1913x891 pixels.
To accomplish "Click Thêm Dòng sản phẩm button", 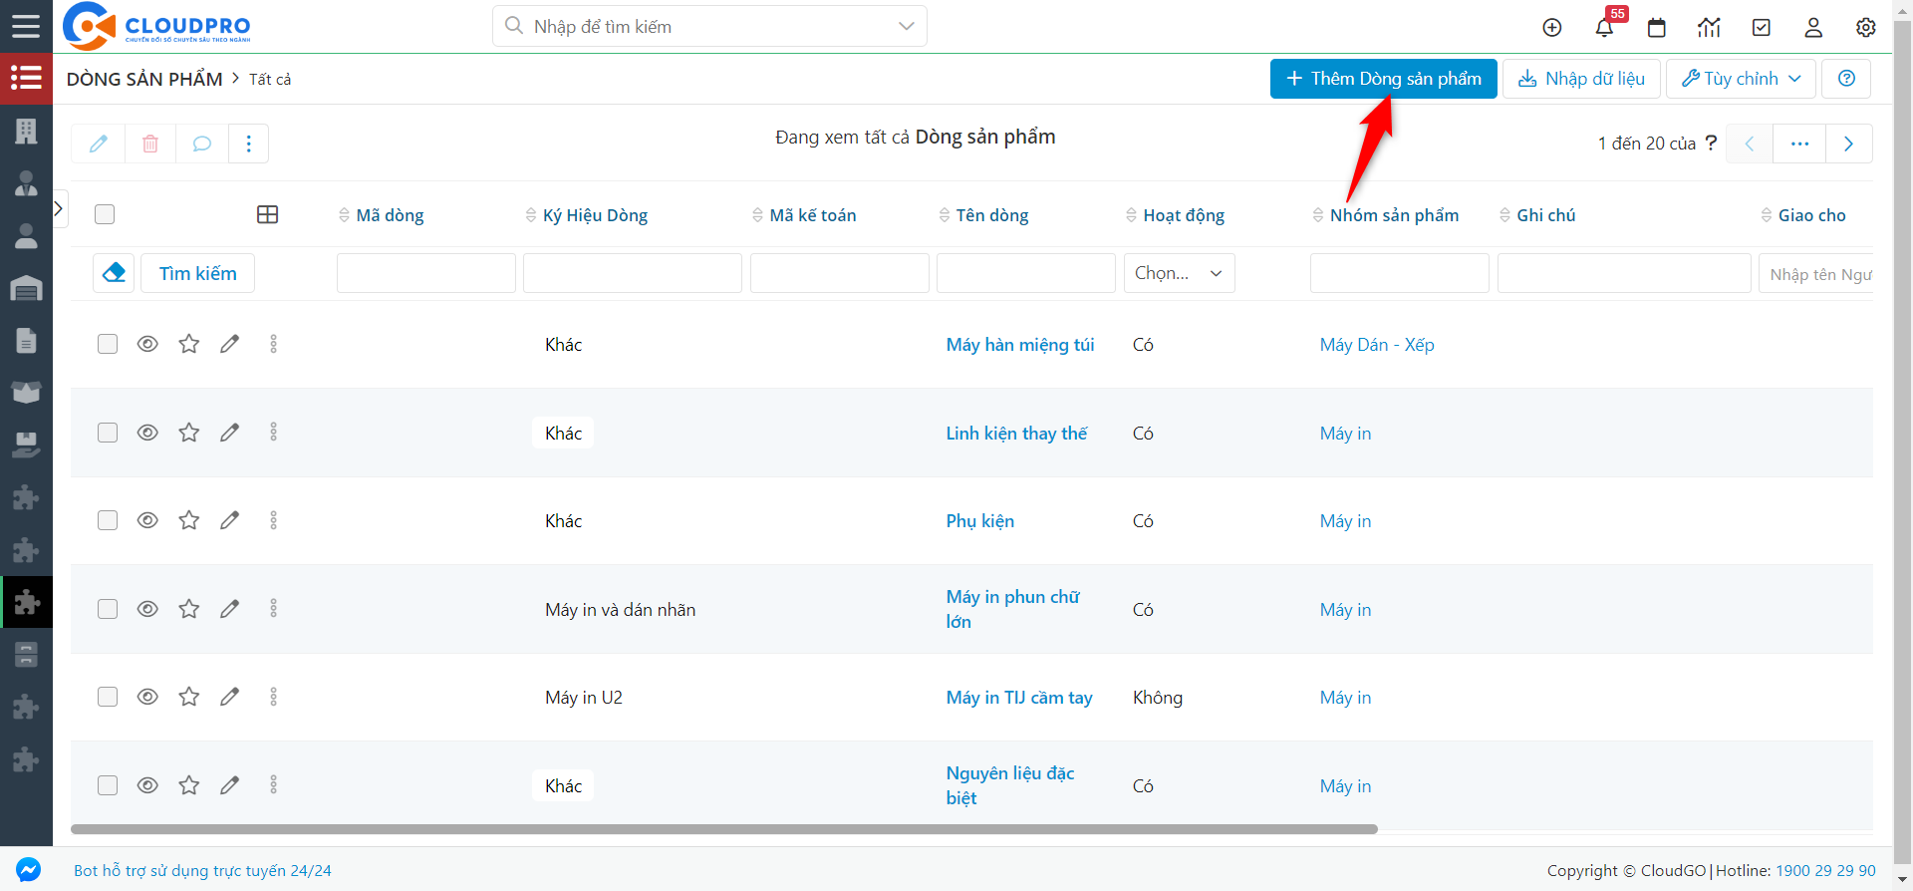I will tap(1384, 79).
